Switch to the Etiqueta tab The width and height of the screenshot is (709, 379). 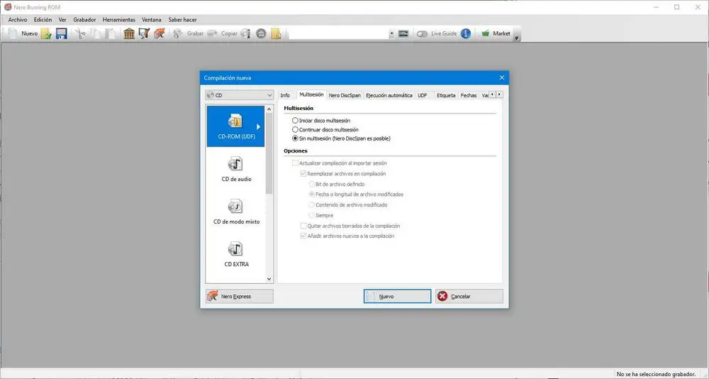pos(446,96)
